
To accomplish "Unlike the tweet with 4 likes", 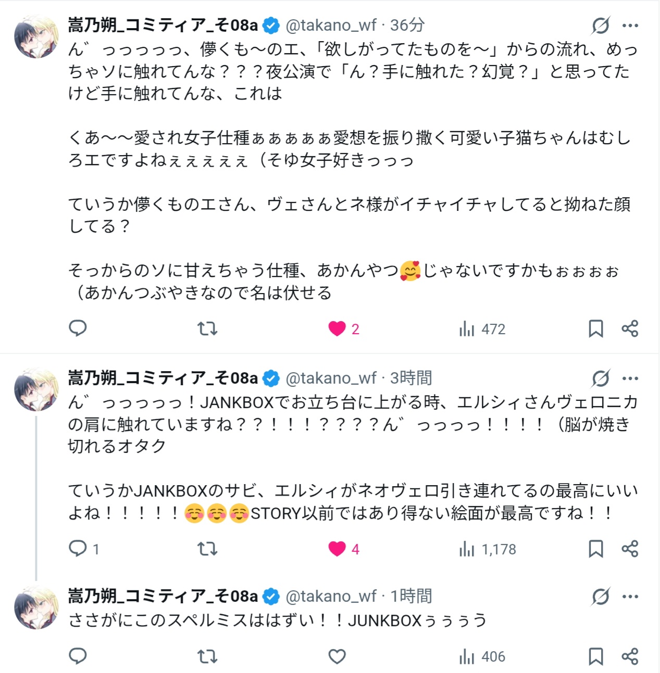I will (x=337, y=549).
